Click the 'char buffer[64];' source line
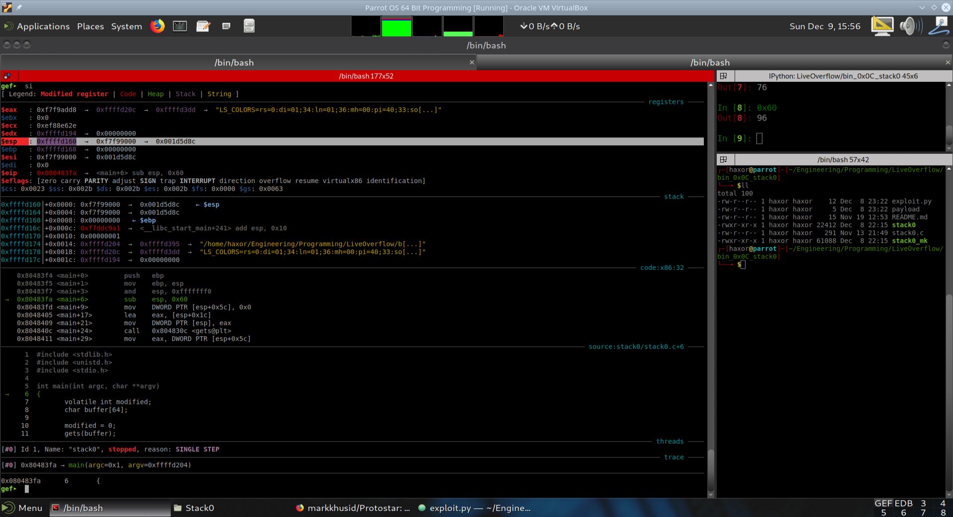The height and width of the screenshot is (517, 953). point(96,410)
